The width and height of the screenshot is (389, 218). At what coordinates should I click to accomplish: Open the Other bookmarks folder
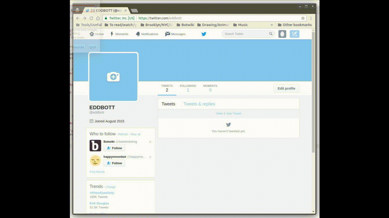pyautogui.click(x=294, y=25)
